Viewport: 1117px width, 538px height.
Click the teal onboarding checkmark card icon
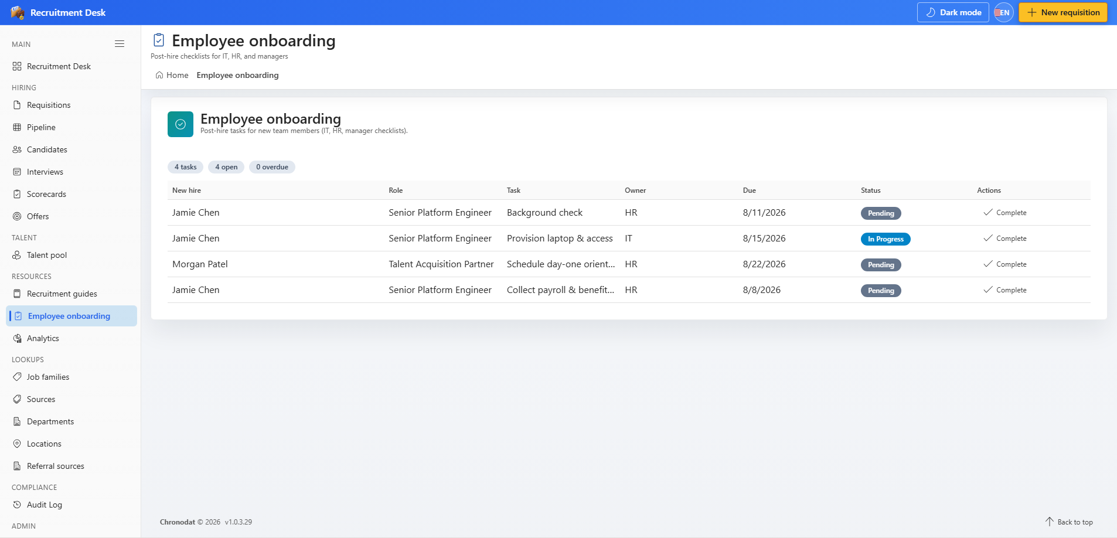click(181, 124)
